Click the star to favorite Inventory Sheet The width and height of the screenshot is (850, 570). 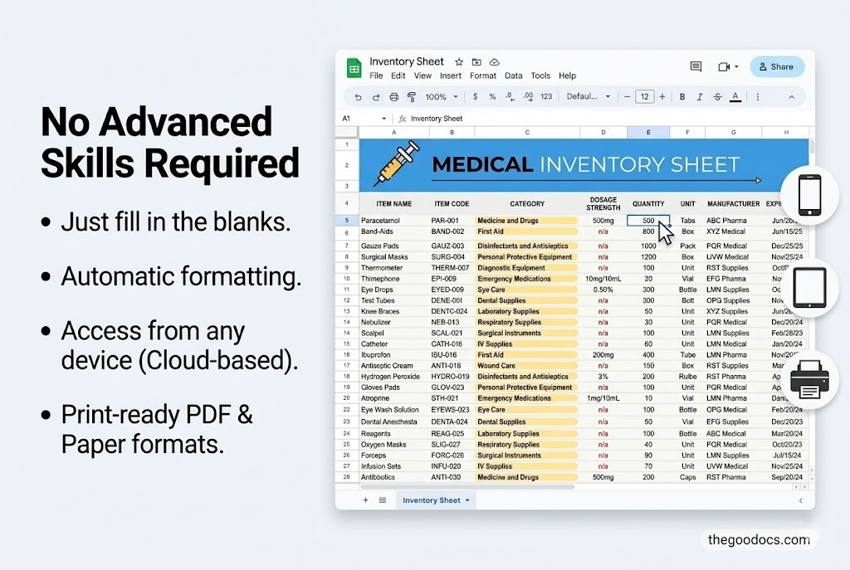click(458, 61)
